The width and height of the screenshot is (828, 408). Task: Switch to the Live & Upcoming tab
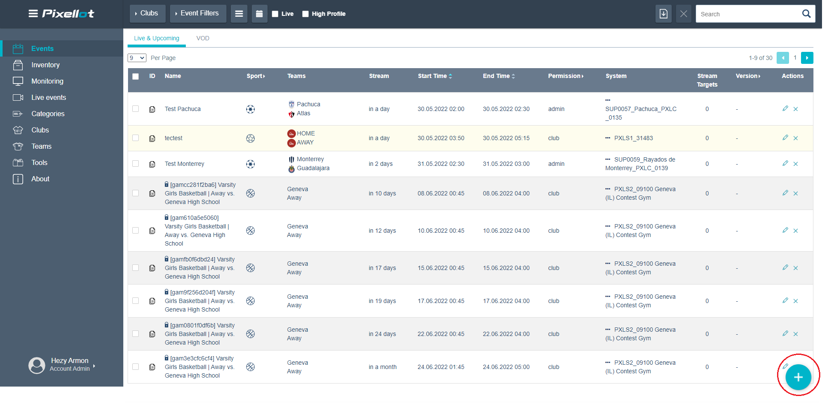(157, 38)
